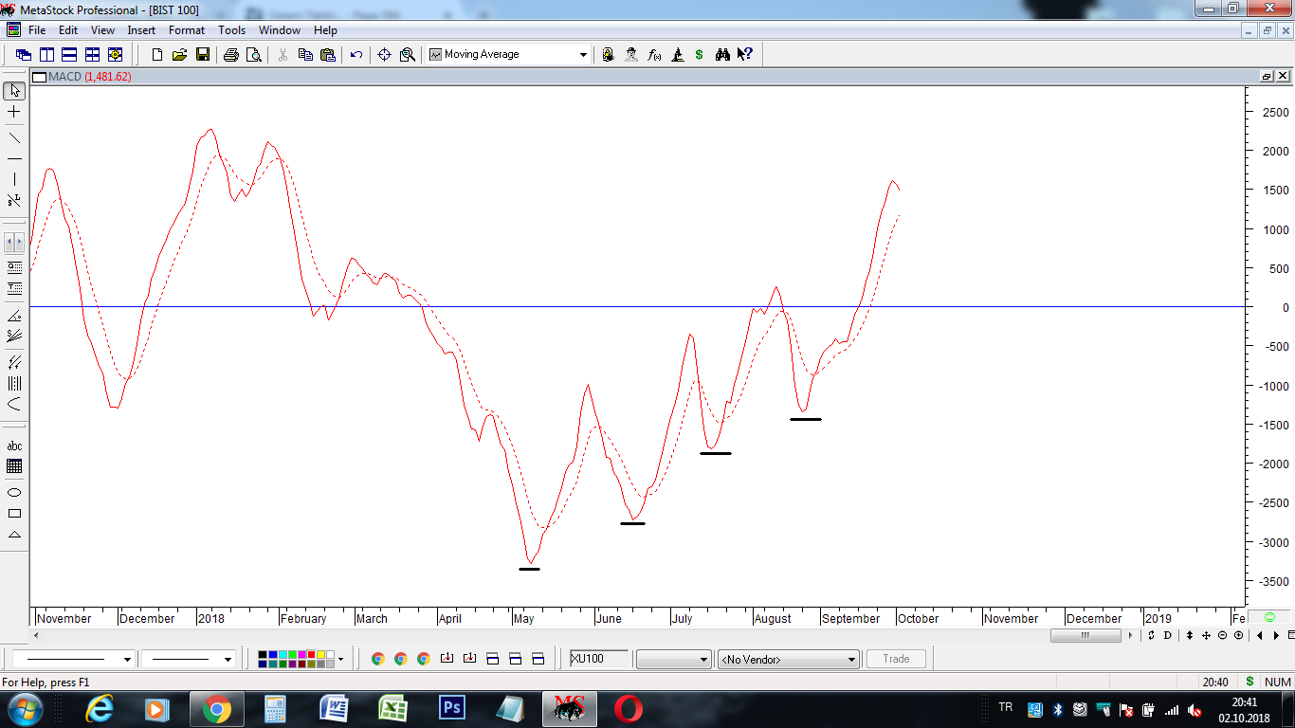Open Excel from the taskbar

tap(392, 709)
